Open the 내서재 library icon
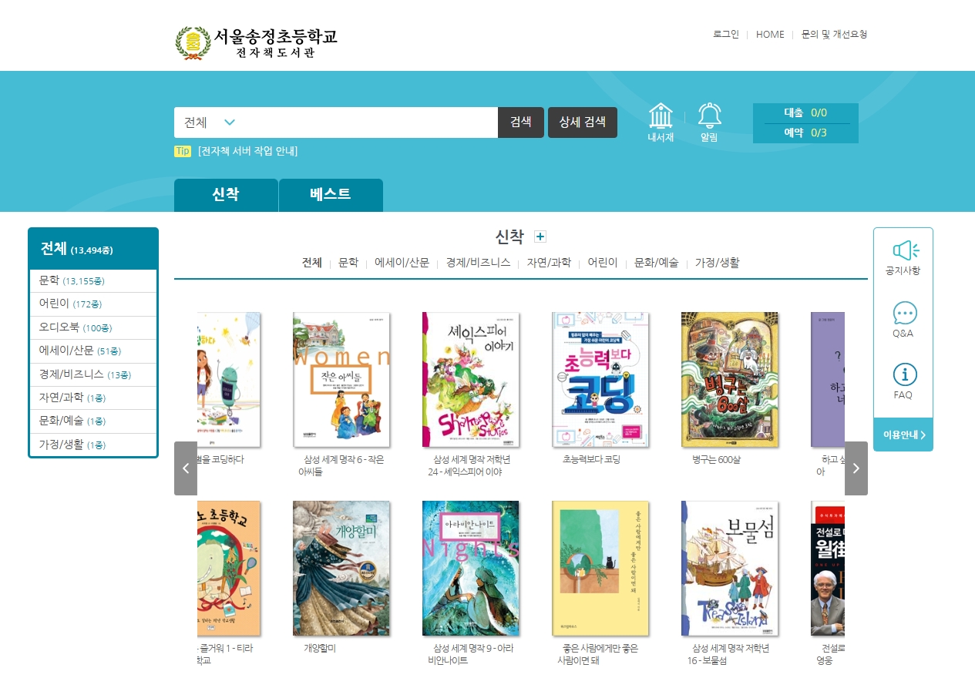 (661, 117)
